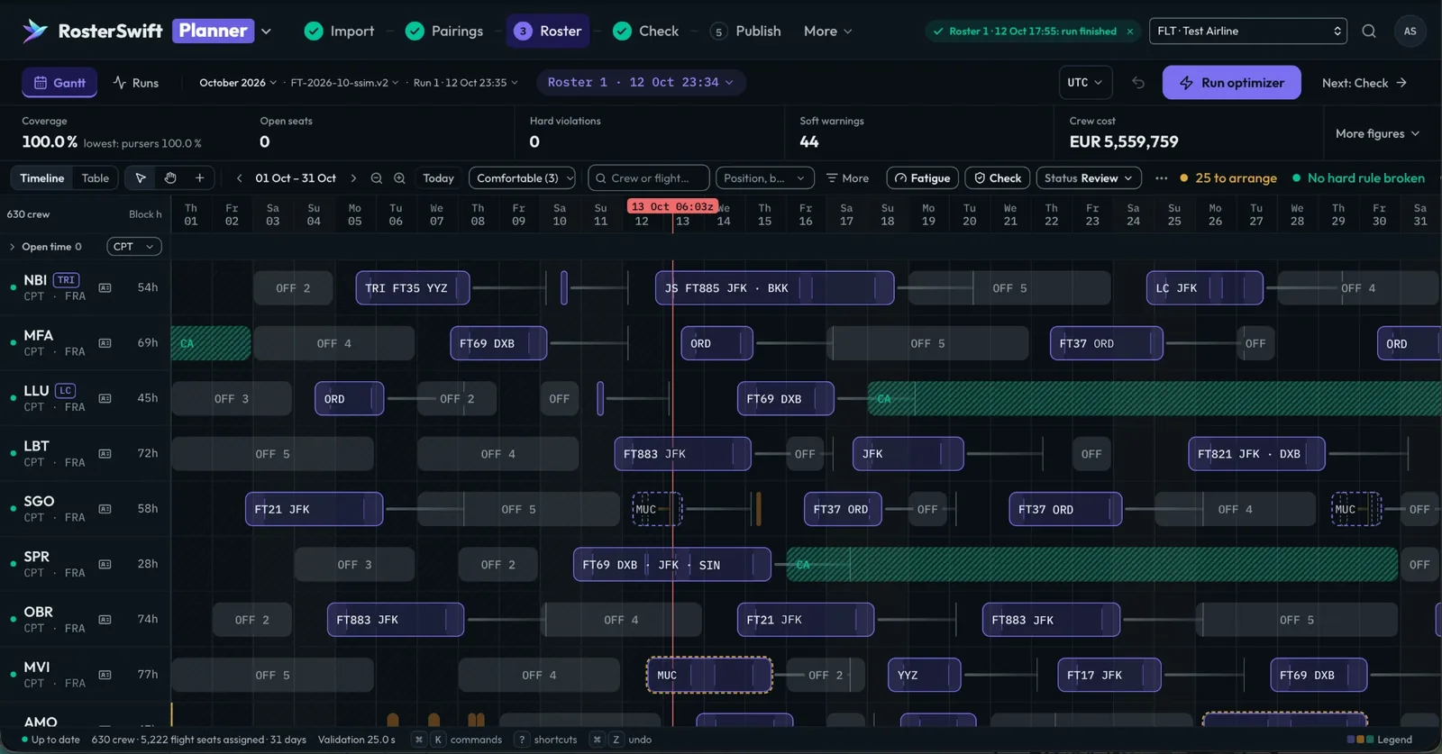The width and height of the screenshot is (1442, 754).
Task: Open the FLT Test Airline selector
Action: [x=1248, y=32]
